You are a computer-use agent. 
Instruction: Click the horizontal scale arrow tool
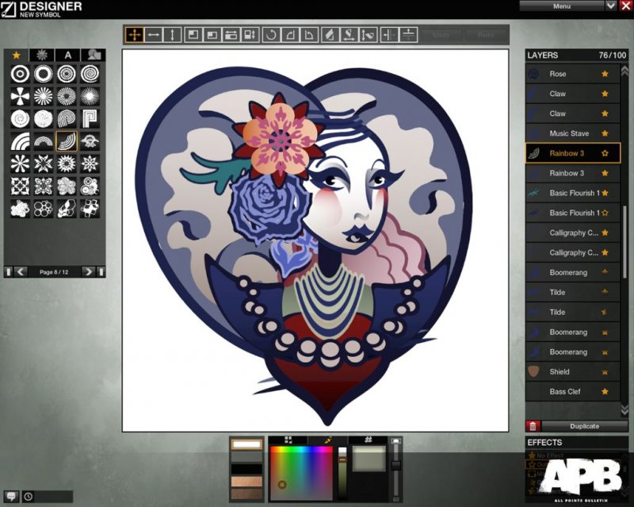pyautogui.click(x=154, y=35)
